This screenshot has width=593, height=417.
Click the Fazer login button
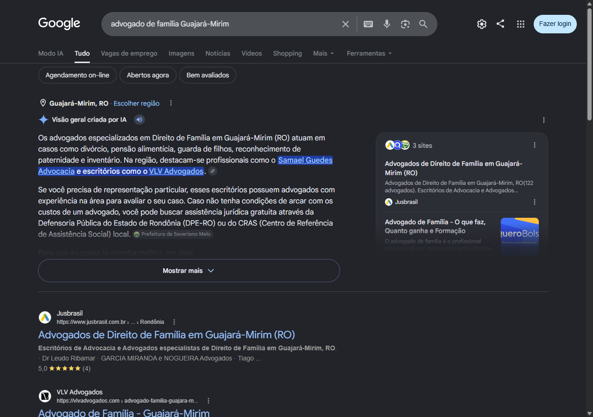[x=555, y=24]
